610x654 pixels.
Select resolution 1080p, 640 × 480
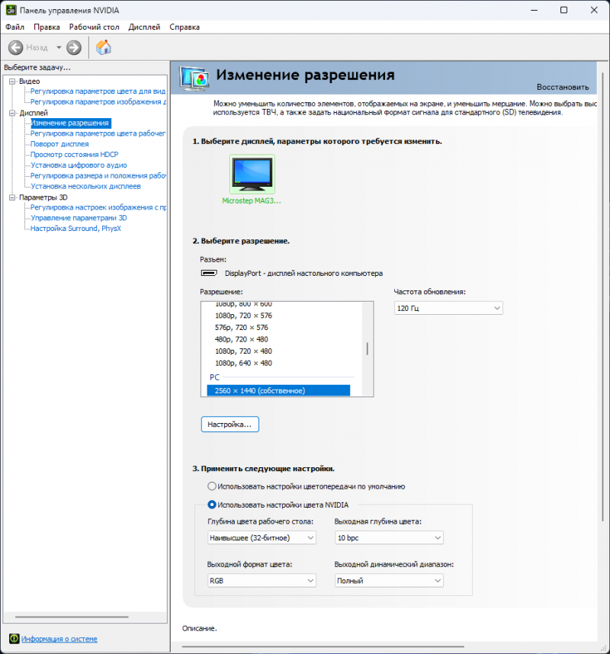click(x=243, y=364)
